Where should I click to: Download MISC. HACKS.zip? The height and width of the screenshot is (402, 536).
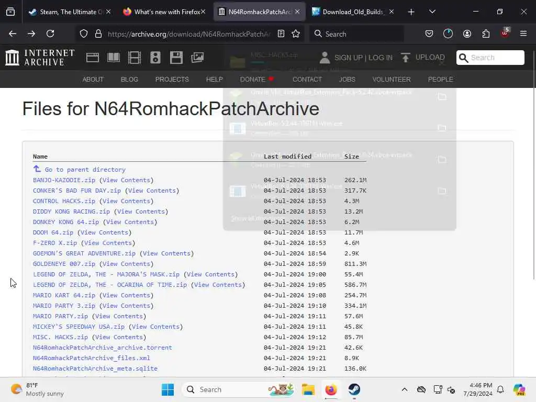coord(60,338)
